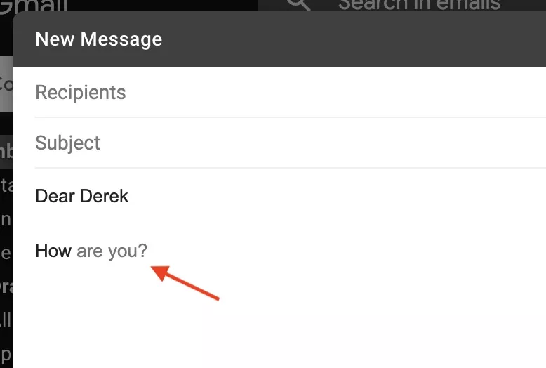The image size is (546, 368).
Task: Click the typed word How
Action: 53,251
